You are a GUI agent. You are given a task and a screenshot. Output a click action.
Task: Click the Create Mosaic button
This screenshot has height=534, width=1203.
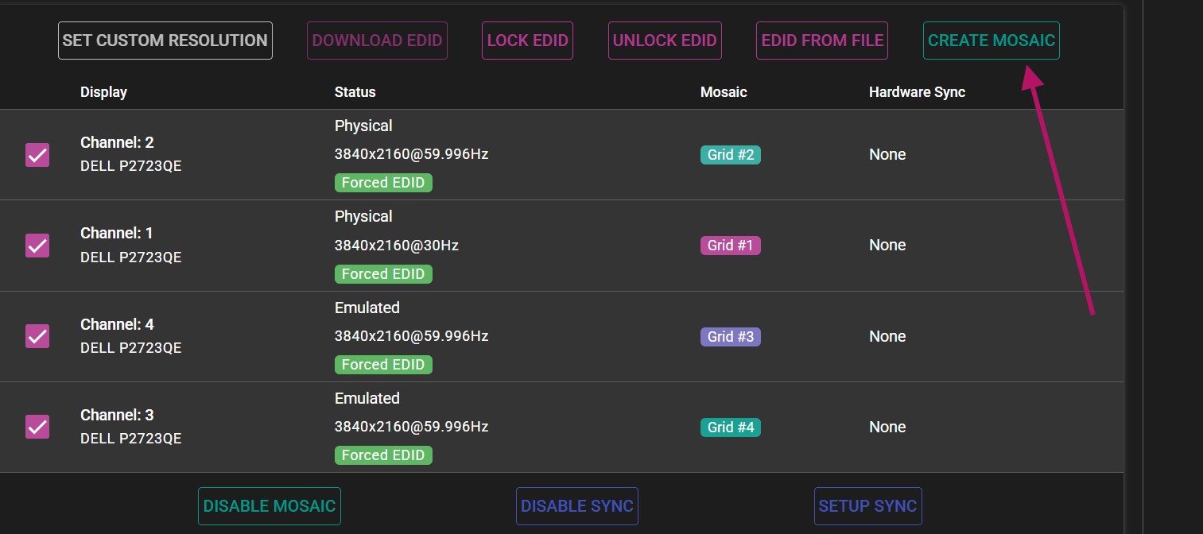click(x=991, y=41)
